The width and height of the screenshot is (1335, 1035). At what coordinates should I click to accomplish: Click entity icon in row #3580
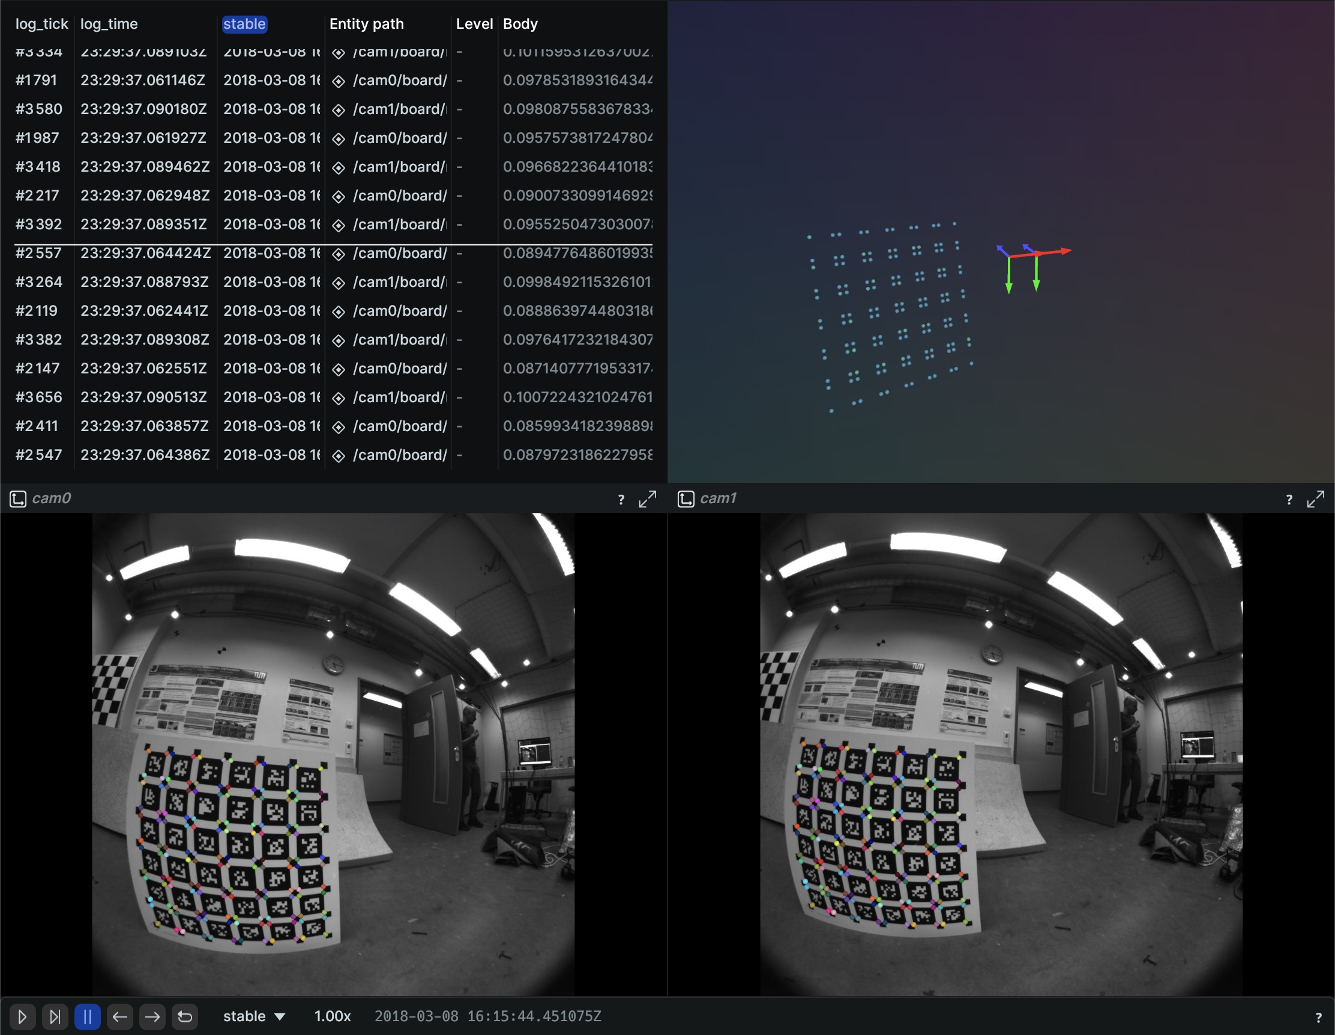[x=339, y=110]
